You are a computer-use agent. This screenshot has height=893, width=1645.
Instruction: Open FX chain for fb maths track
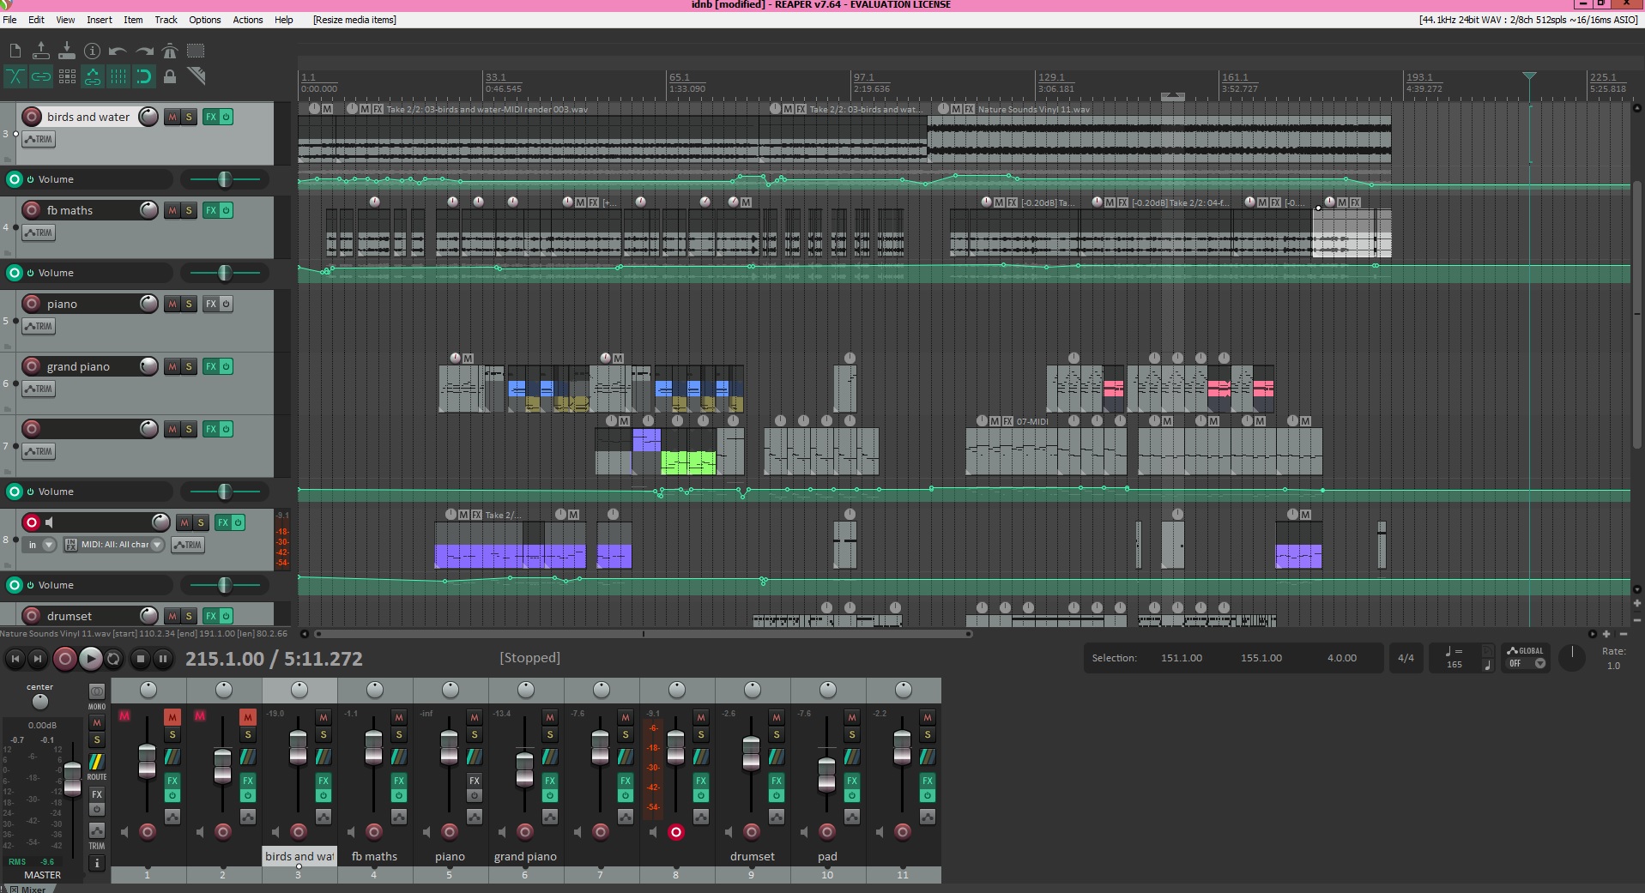tap(210, 210)
